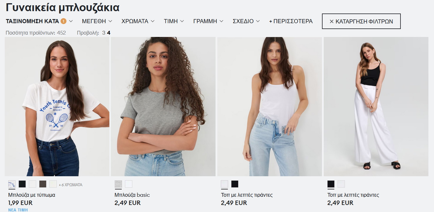The image size is (434, 212).
Task: Show the +6 ΧΡΩΜΑΤΑ additional colors
Action: [71, 185]
